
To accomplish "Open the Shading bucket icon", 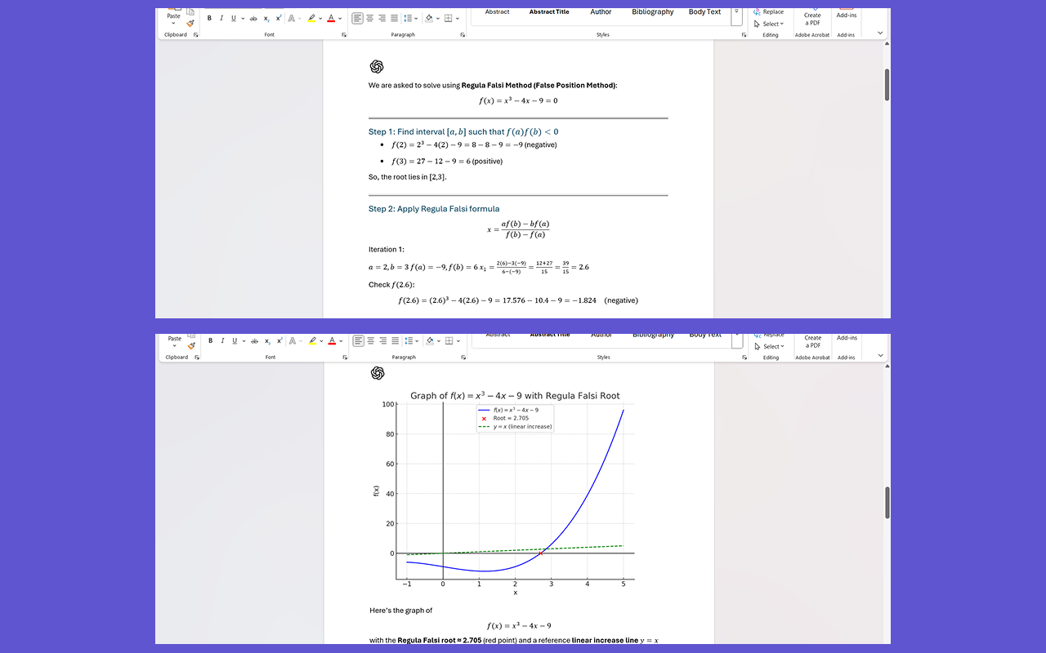I will tap(428, 17).
